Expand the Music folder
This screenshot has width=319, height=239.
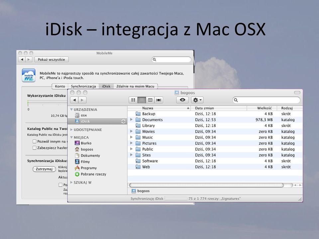pos(132,137)
